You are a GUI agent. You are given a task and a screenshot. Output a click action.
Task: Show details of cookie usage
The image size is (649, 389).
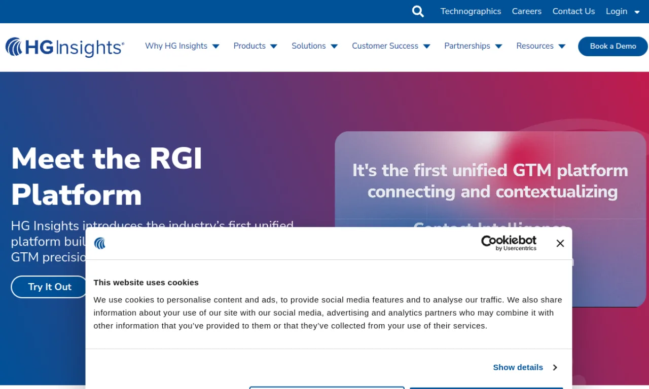coord(525,367)
